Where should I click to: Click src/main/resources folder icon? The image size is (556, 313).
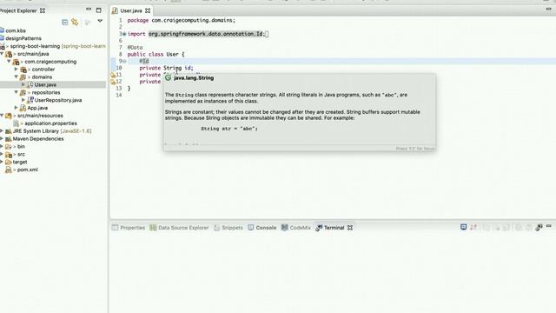click(x=9, y=116)
